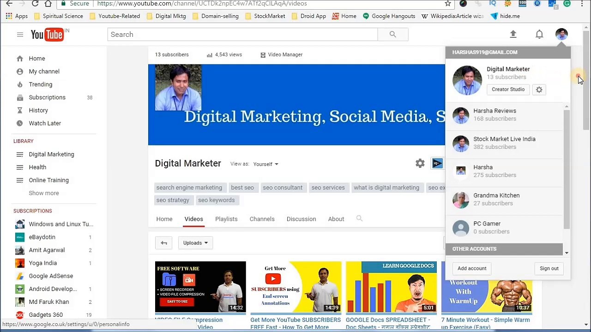Open the YouTube hamburger guide menu
The width and height of the screenshot is (591, 332).
pos(20,35)
